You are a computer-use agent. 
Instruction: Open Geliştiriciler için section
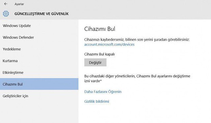pyautogui.click(x=39, y=96)
